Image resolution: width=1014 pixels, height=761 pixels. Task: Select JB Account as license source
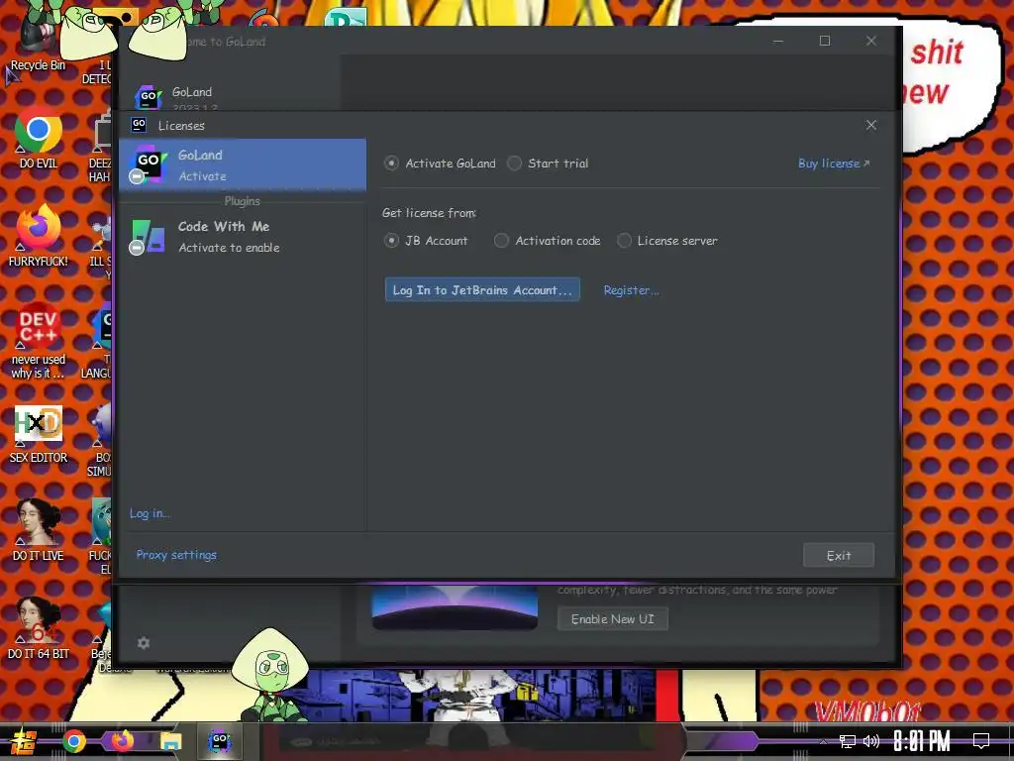pos(391,241)
